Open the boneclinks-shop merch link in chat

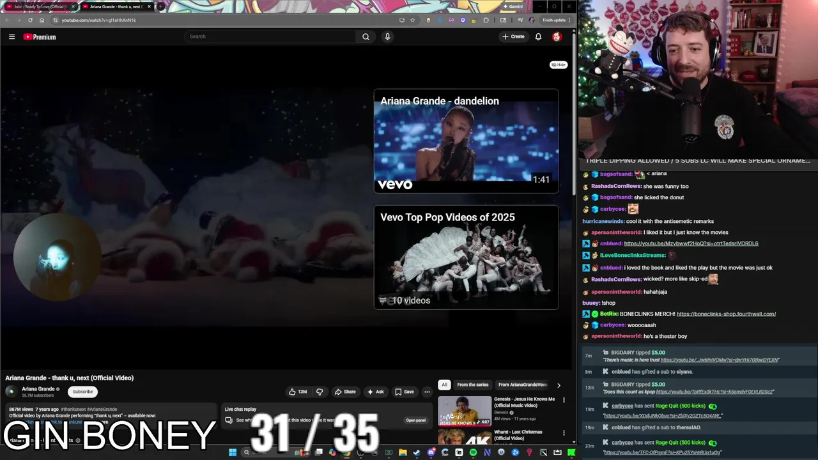click(x=726, y=314)
